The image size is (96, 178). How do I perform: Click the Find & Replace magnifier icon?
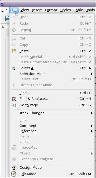point(14,99)
